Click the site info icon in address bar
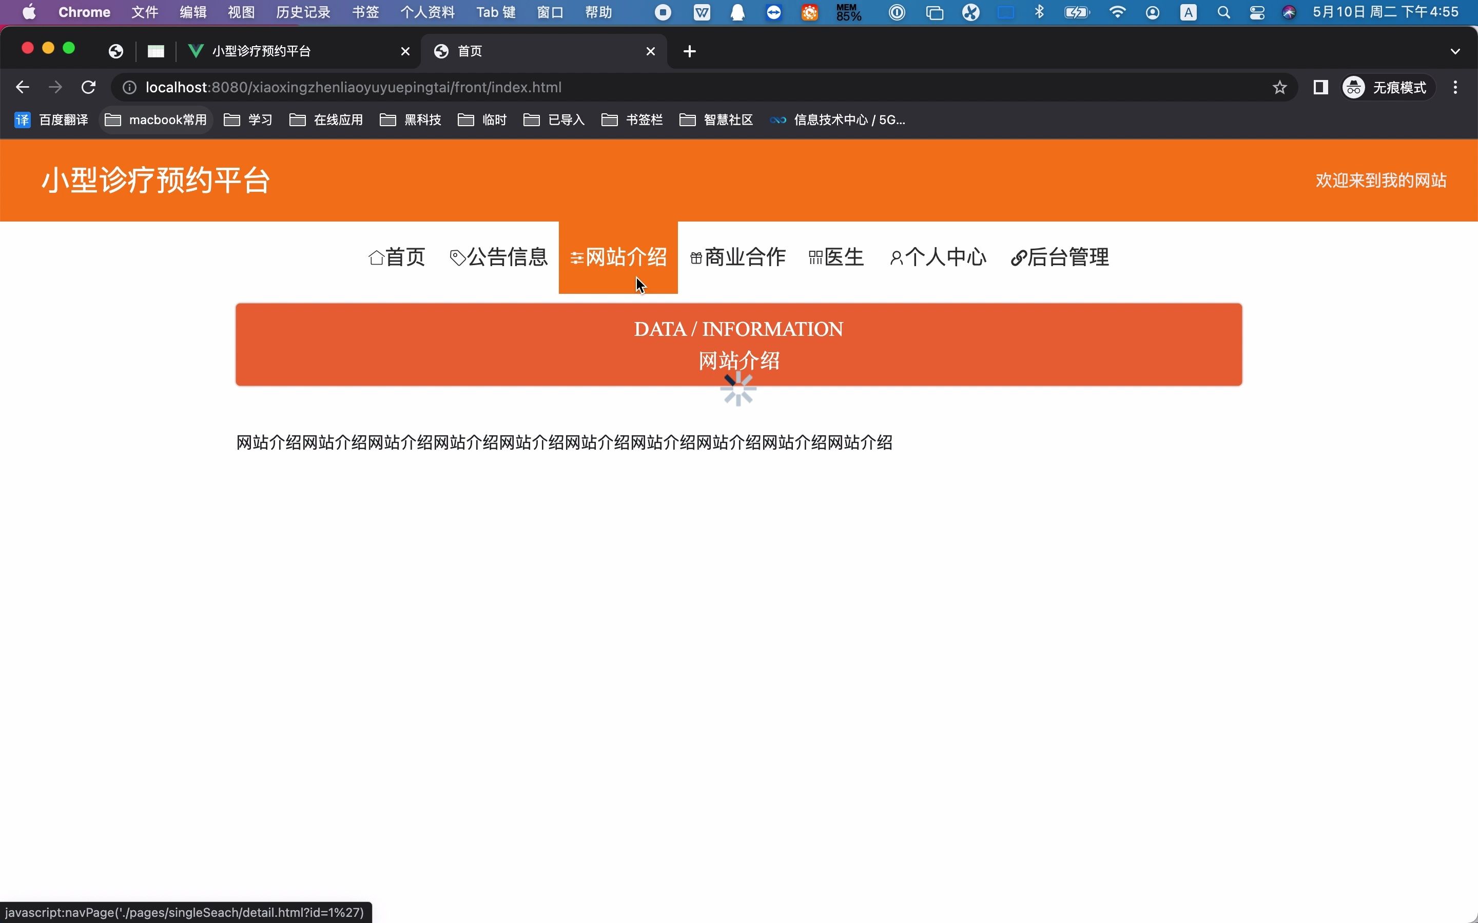 129,87
